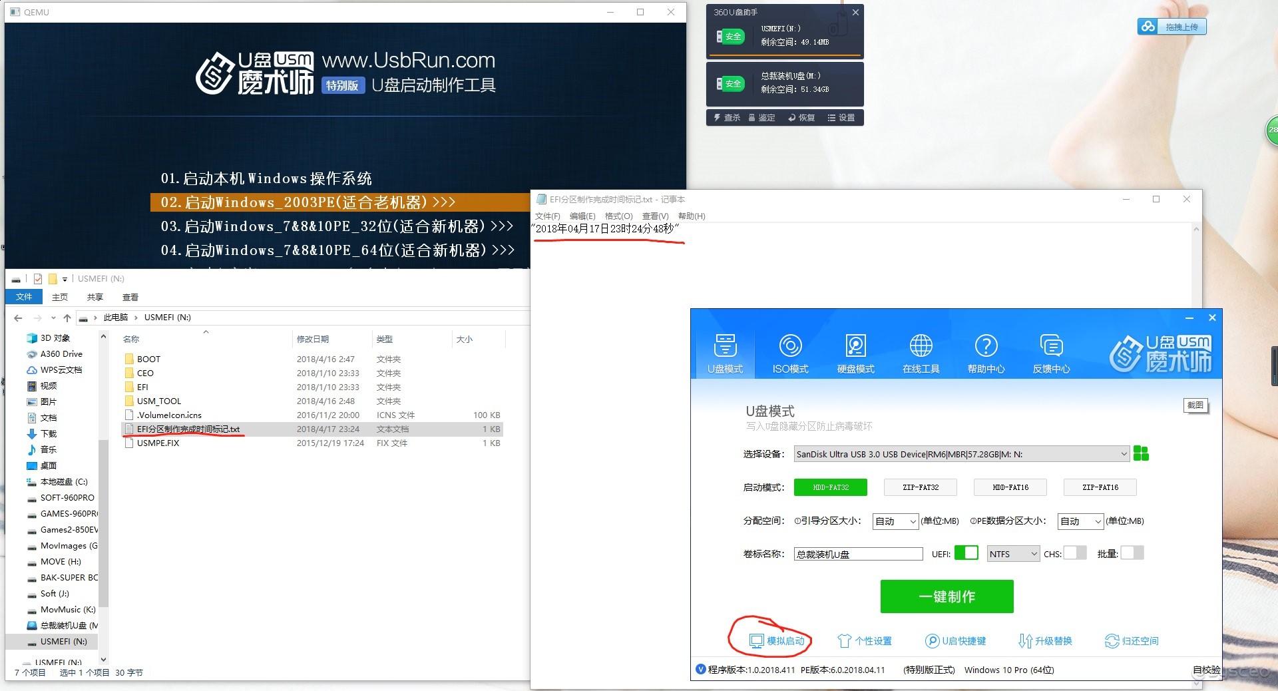This screenshot has width=1278, height=691.
Task: Click 查杀 in 360 U盘助手
Action: (727, 118)
